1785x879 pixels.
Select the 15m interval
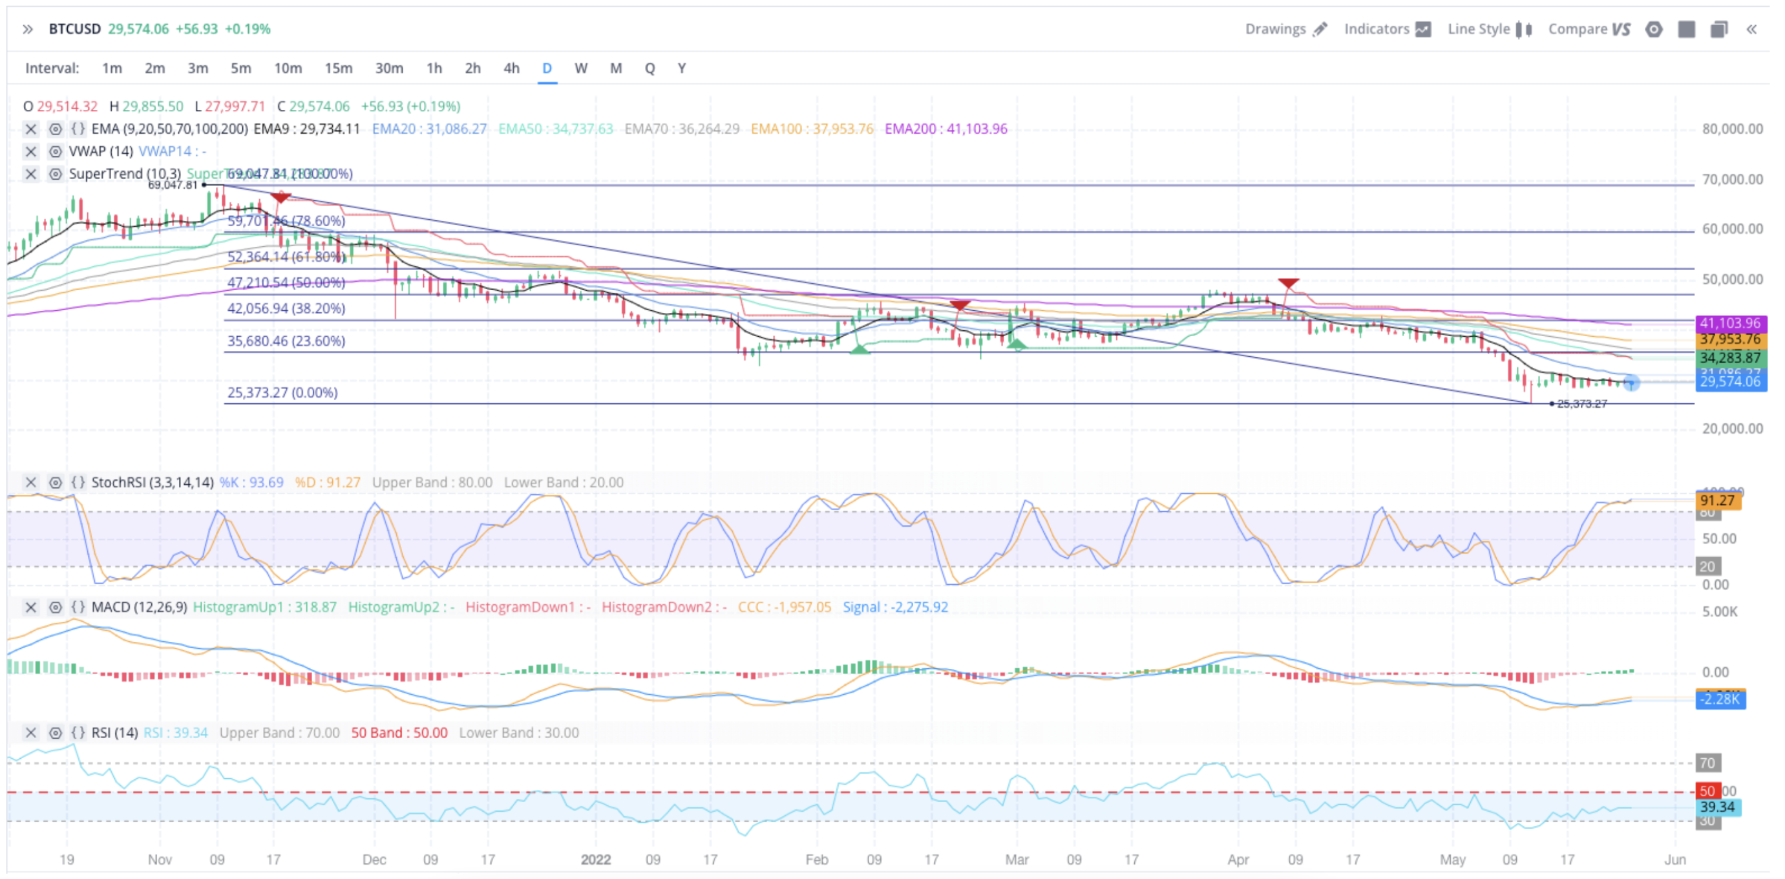tap(338, 68)
